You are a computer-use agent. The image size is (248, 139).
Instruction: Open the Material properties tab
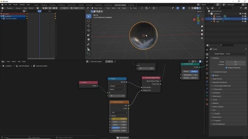click(207, 100)
